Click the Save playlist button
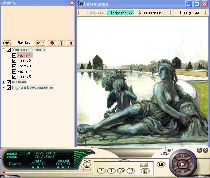The image size is (210, 178). (40, 43)
